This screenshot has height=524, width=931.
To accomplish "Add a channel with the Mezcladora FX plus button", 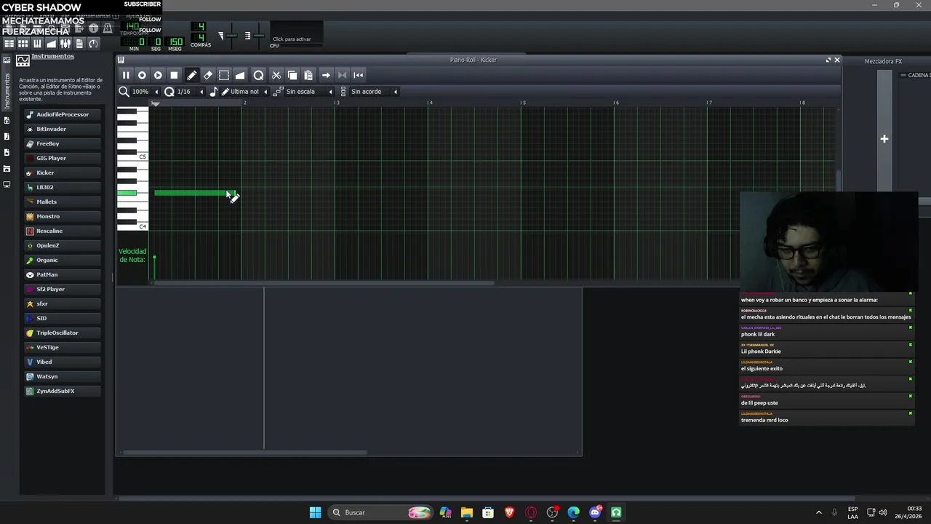I will [884, 139].
